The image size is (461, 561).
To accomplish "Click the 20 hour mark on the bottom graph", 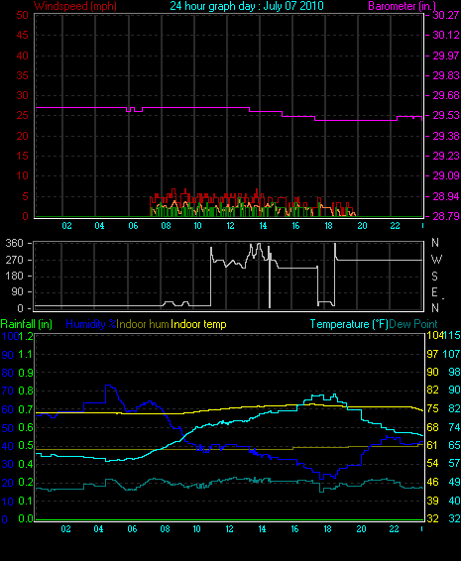I will pos(361,529).
